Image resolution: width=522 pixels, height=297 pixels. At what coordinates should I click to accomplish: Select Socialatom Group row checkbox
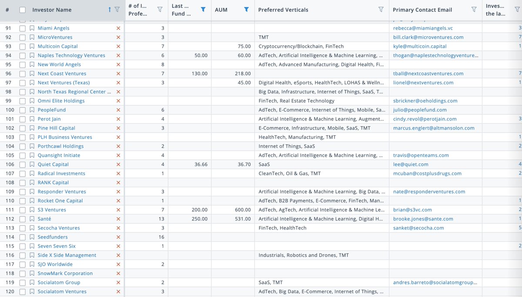tap(23, 283)
